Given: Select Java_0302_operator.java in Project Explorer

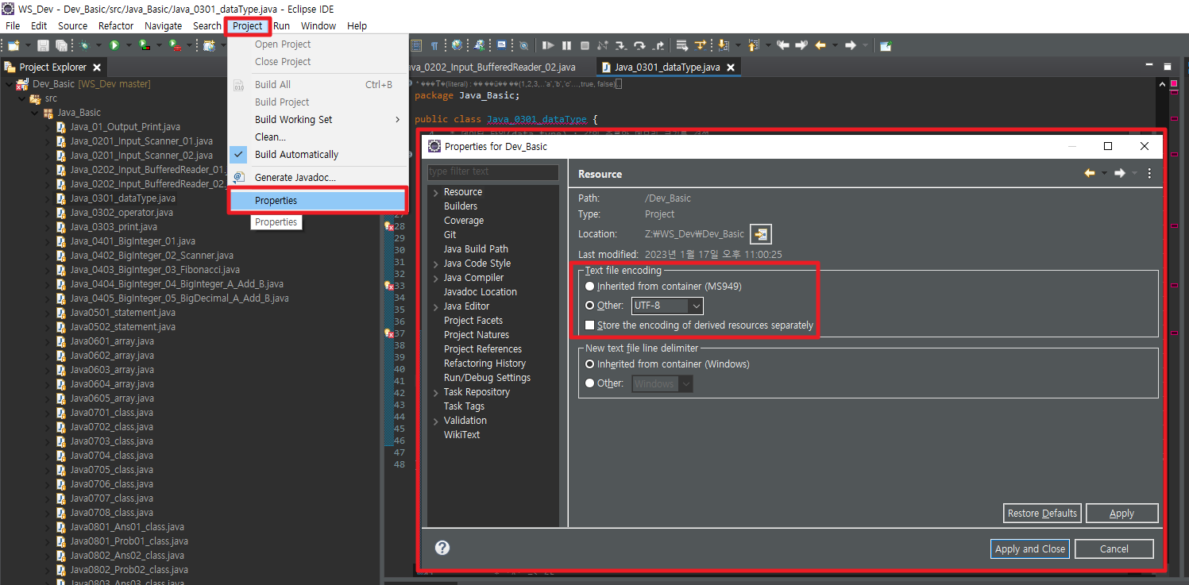Looking at the screenshot, I should click(121, 213).
